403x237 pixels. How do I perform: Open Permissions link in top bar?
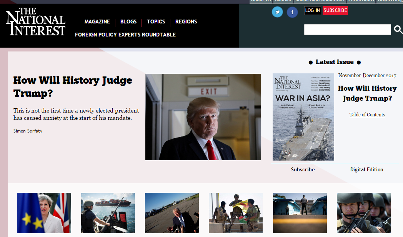pos(361,1)
